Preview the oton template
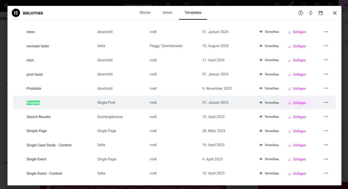 (269, 60)
